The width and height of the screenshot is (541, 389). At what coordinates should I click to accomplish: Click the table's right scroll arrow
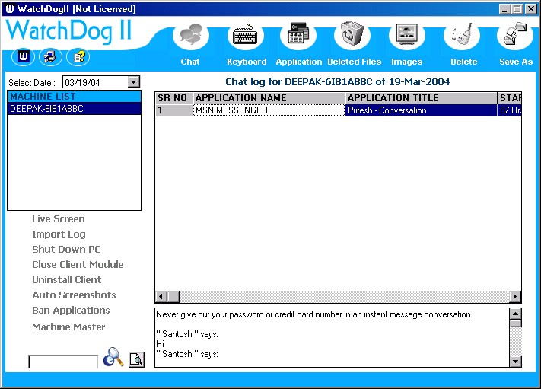click(515, 296)
